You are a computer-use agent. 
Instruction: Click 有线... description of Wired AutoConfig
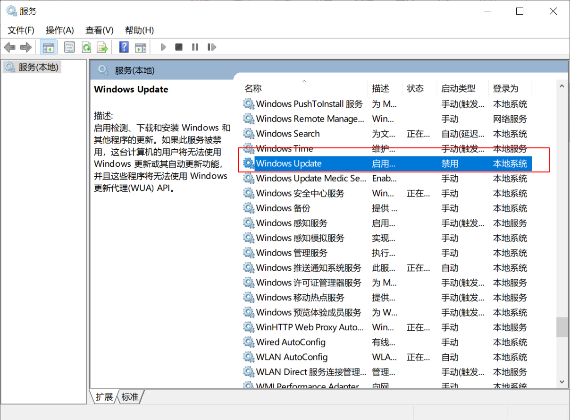(384, 343)
